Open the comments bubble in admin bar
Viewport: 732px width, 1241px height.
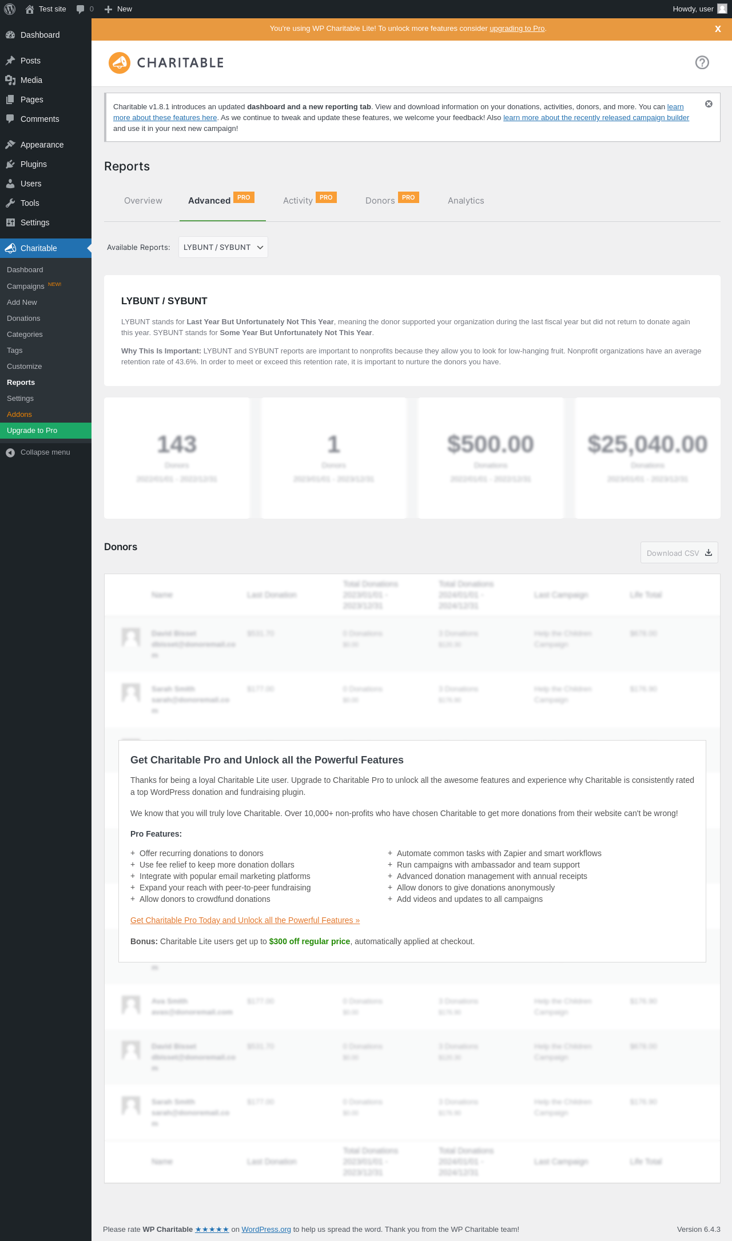(80, 9)
